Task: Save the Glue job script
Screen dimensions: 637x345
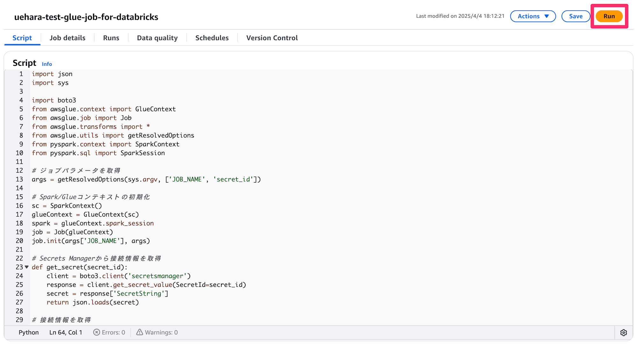Action: (x=576, y=16)
